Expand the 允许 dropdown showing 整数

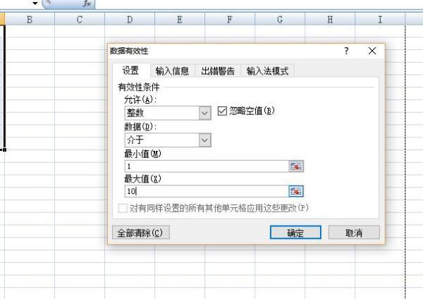point(205,113)
